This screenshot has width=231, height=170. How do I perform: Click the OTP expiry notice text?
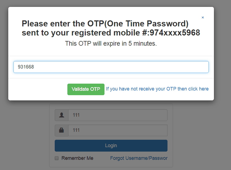pyautogui.click(x=111, y=43)
